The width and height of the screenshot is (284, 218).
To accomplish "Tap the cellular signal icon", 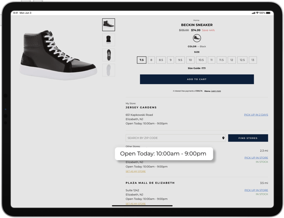I will tap(253, 13).
